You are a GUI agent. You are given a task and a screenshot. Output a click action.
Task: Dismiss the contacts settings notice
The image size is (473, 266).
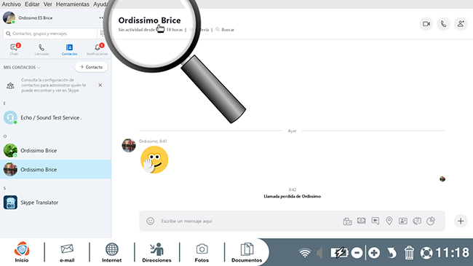(x=100, y=85)
